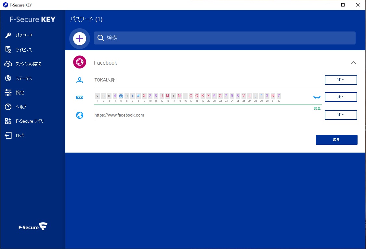Click the ライセンス certificate icon

[x=8, y=50]
